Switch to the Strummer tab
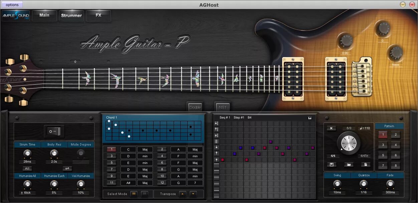 (x=71, y=15)
